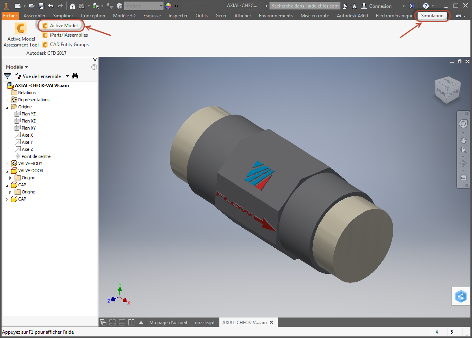472x338 pixels.
Task: Select the Orbit tool in navigation bar
Action: (x=463, y=163)
